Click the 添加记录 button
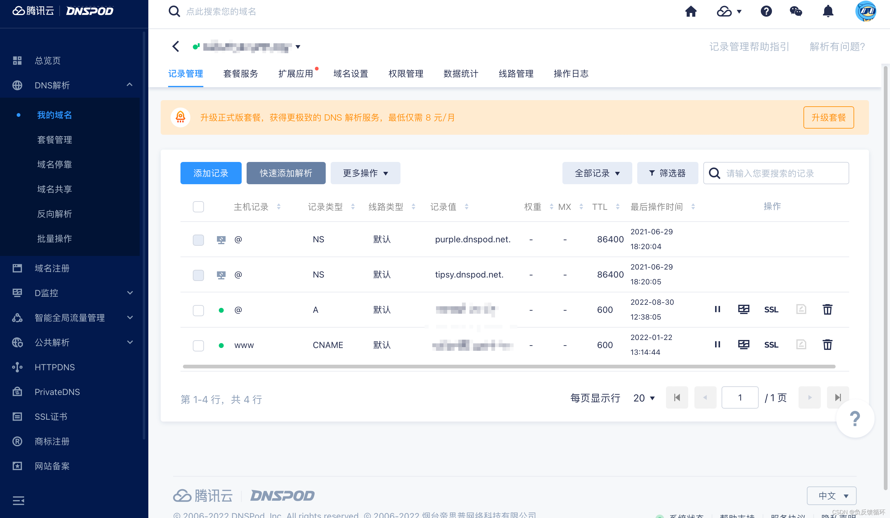890x518 pixels. click(210, 173)
